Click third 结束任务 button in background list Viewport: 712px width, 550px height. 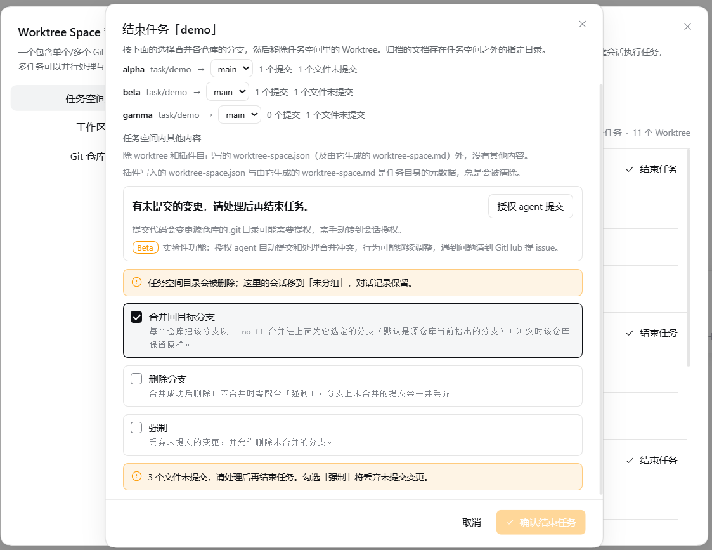point(652,461)
